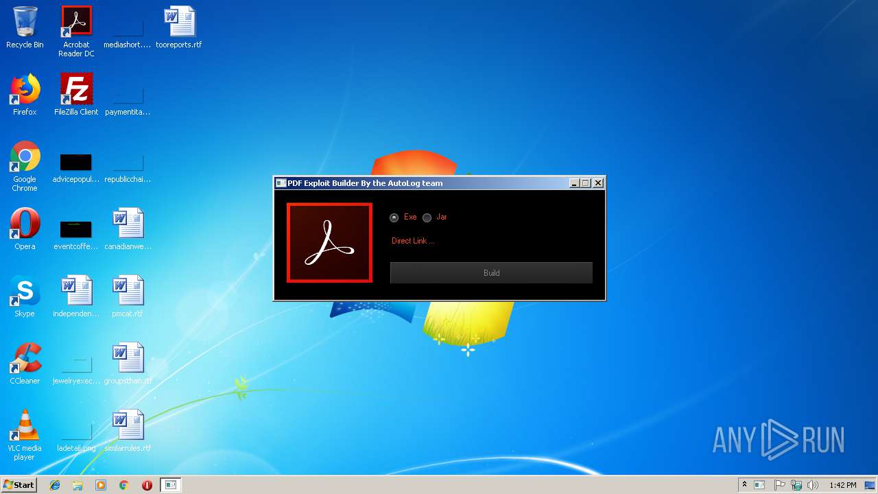Select the Google Chrome desktop shortcut
Viewport: 878px width, 494px height.
tap(25, 167)
